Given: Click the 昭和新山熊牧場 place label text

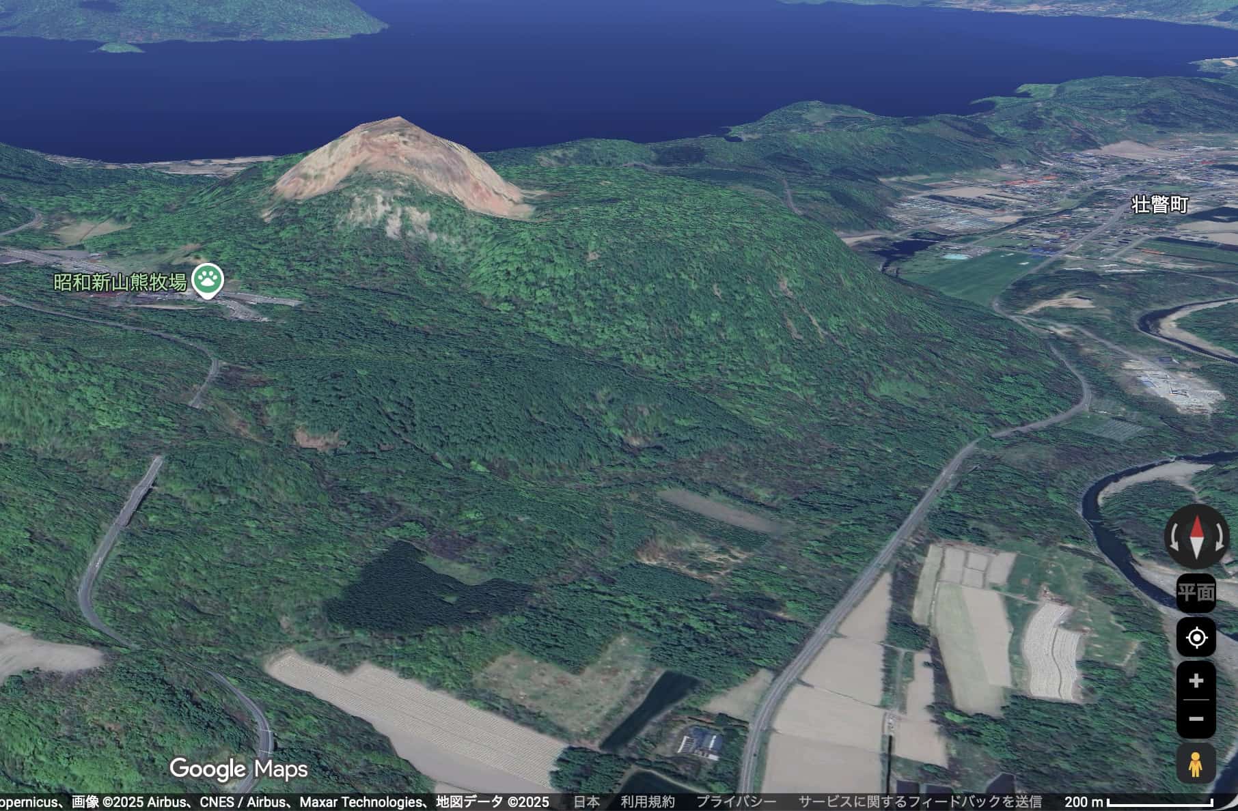Looking at the screenshot, I should pos(120,282).
